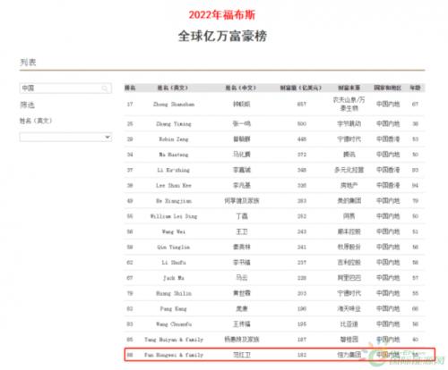Select the Zhang Yiming entry
Viewport: 448px width, 370px height.
tap(174, 123)
